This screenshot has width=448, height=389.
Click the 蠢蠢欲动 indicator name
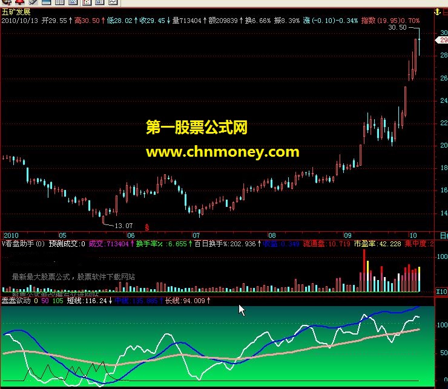[x=16, y=301]
